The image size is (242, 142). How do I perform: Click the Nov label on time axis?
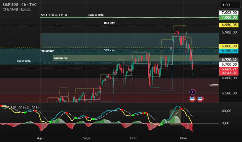(x=183, y=138)
